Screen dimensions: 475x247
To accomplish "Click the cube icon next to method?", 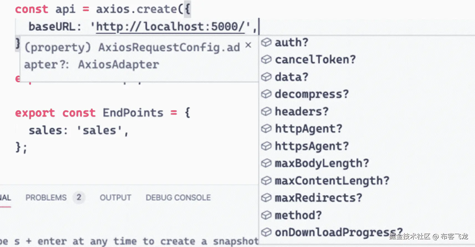I will coord(266,215).
